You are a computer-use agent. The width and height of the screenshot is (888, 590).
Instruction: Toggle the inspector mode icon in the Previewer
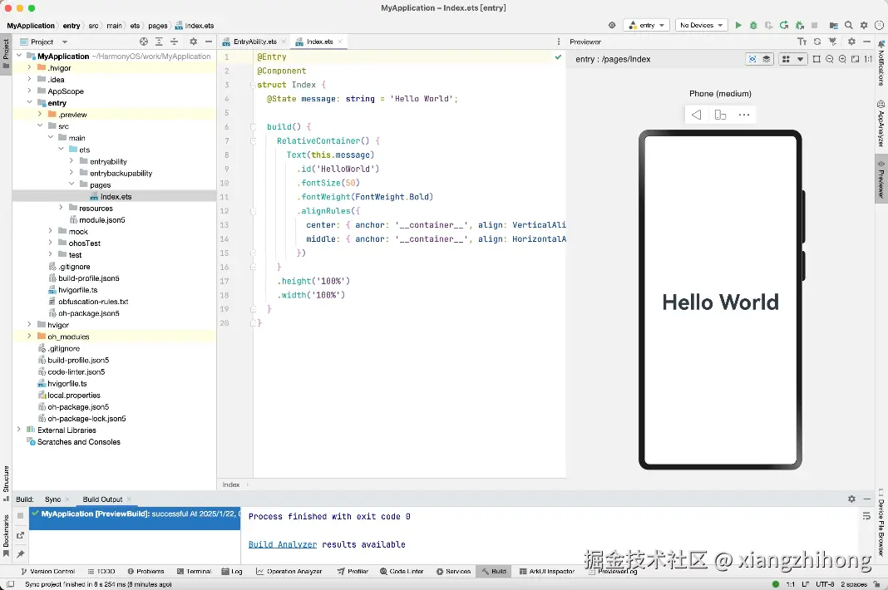tap(752, 59)
